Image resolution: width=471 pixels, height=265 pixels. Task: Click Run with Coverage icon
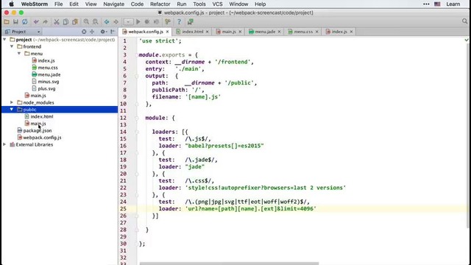click(x=156, y=21)
